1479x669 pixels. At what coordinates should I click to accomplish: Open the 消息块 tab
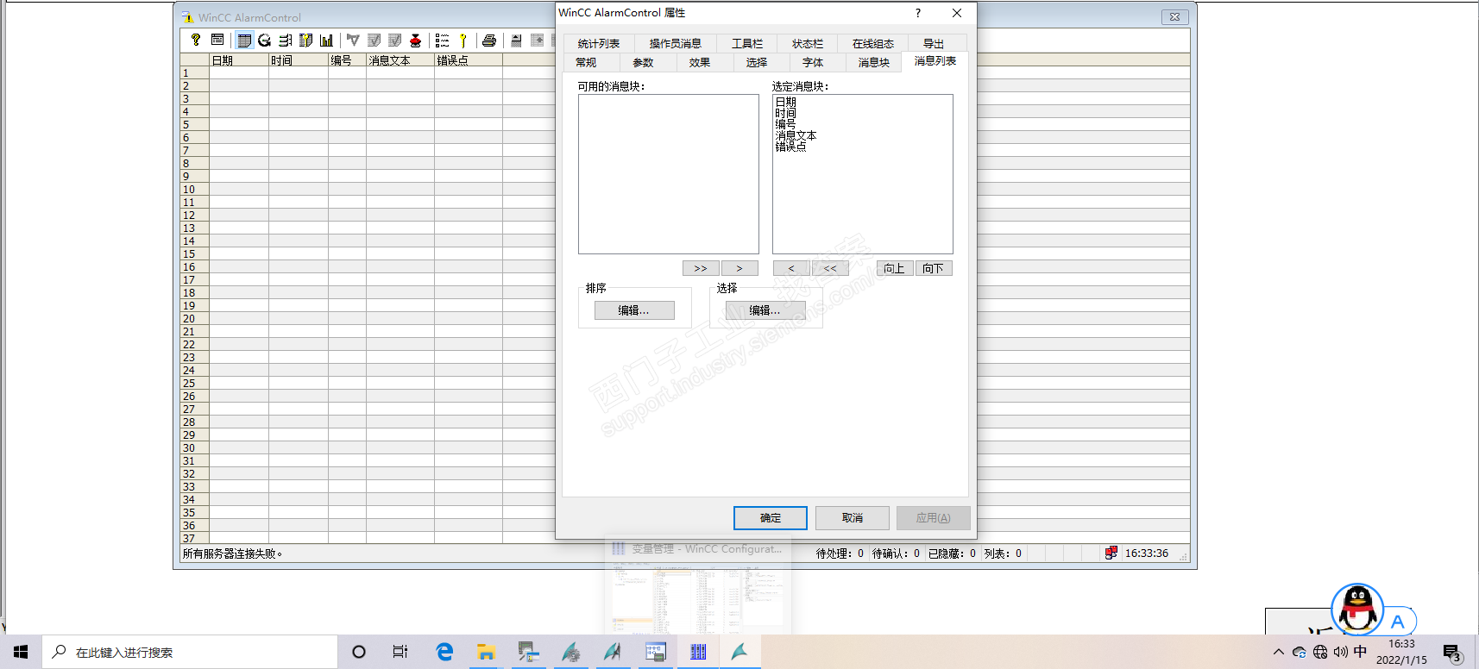[874, 63]
